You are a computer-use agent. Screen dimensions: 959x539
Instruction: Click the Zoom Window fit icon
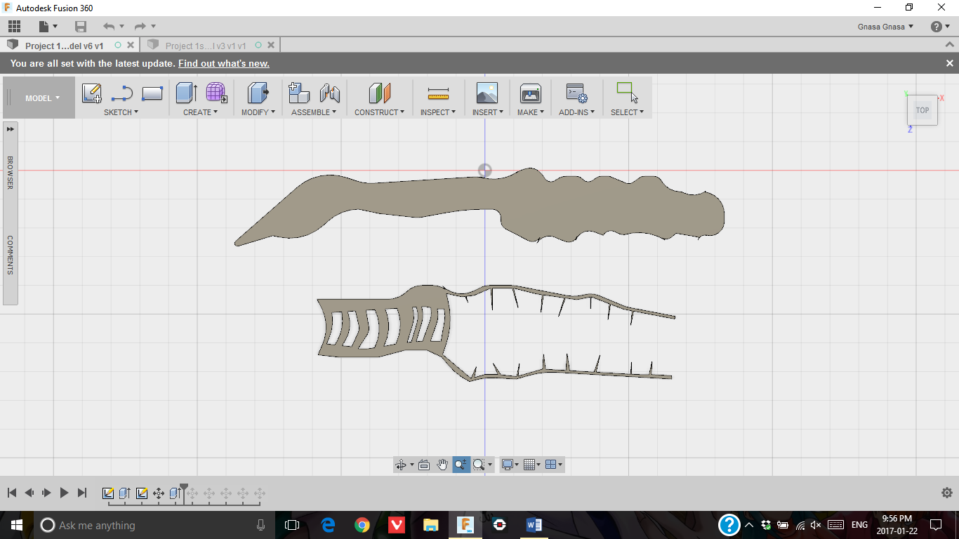(x=479, y=465)
